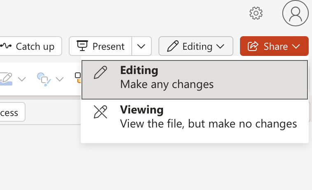Open the settings gear icon
The width and height of the screenshot is (312, 190).
click(x=256, y=14)
